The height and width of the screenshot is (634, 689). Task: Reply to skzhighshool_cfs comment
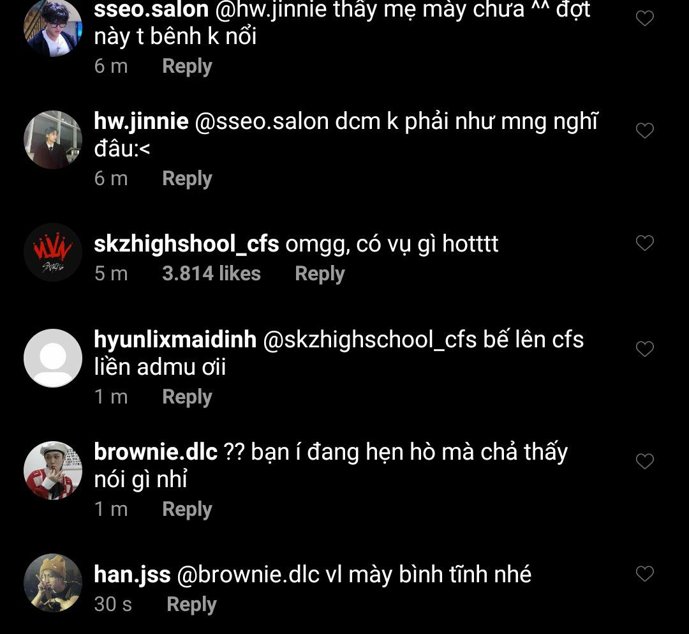[320, 274]
